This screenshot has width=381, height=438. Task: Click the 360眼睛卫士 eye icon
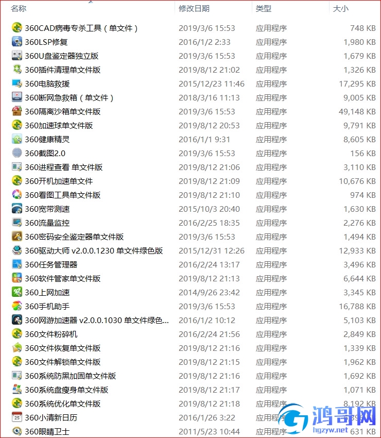(17, 431)
